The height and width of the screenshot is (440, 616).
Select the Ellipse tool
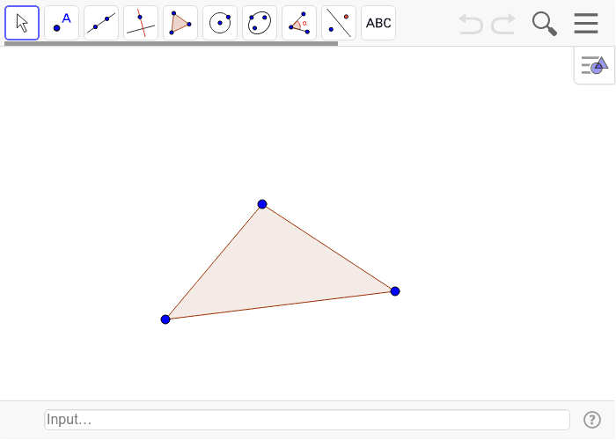point(260,23)
